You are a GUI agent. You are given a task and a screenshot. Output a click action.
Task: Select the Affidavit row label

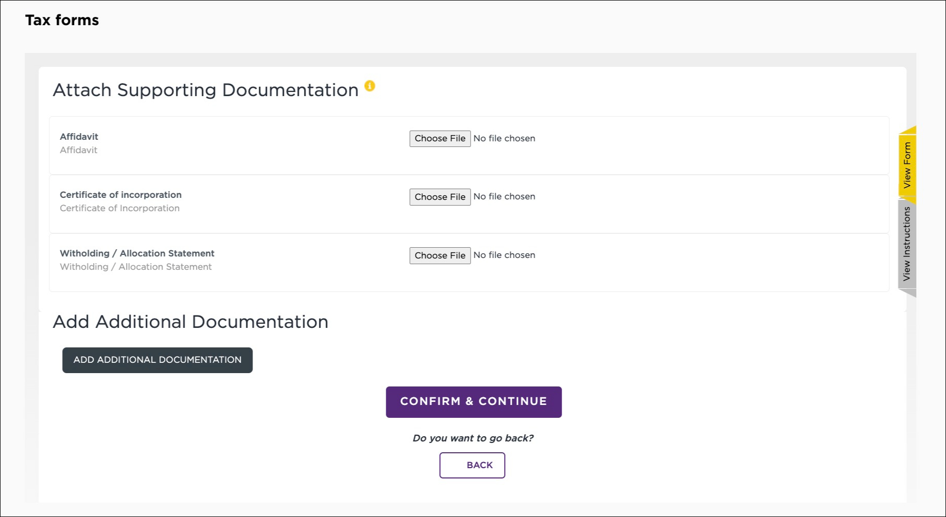pos(78,137)
